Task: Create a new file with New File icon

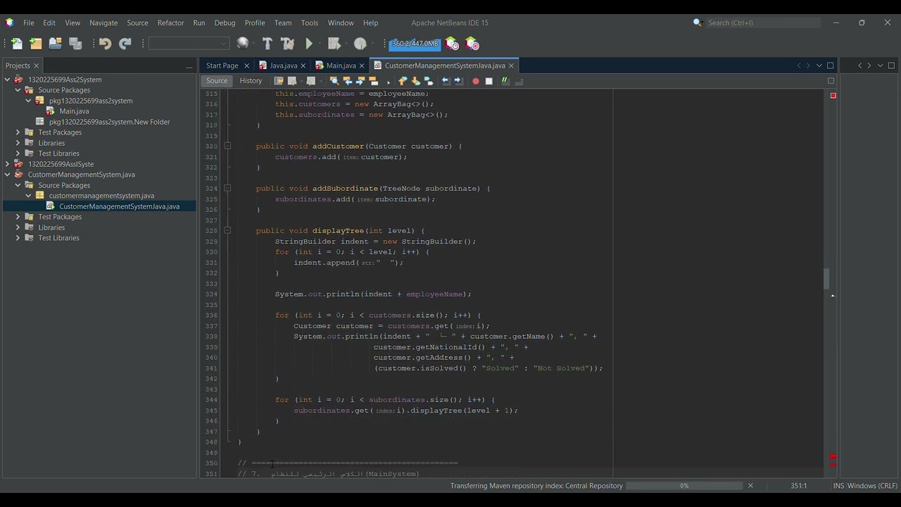Action: (x=16, y=44)
